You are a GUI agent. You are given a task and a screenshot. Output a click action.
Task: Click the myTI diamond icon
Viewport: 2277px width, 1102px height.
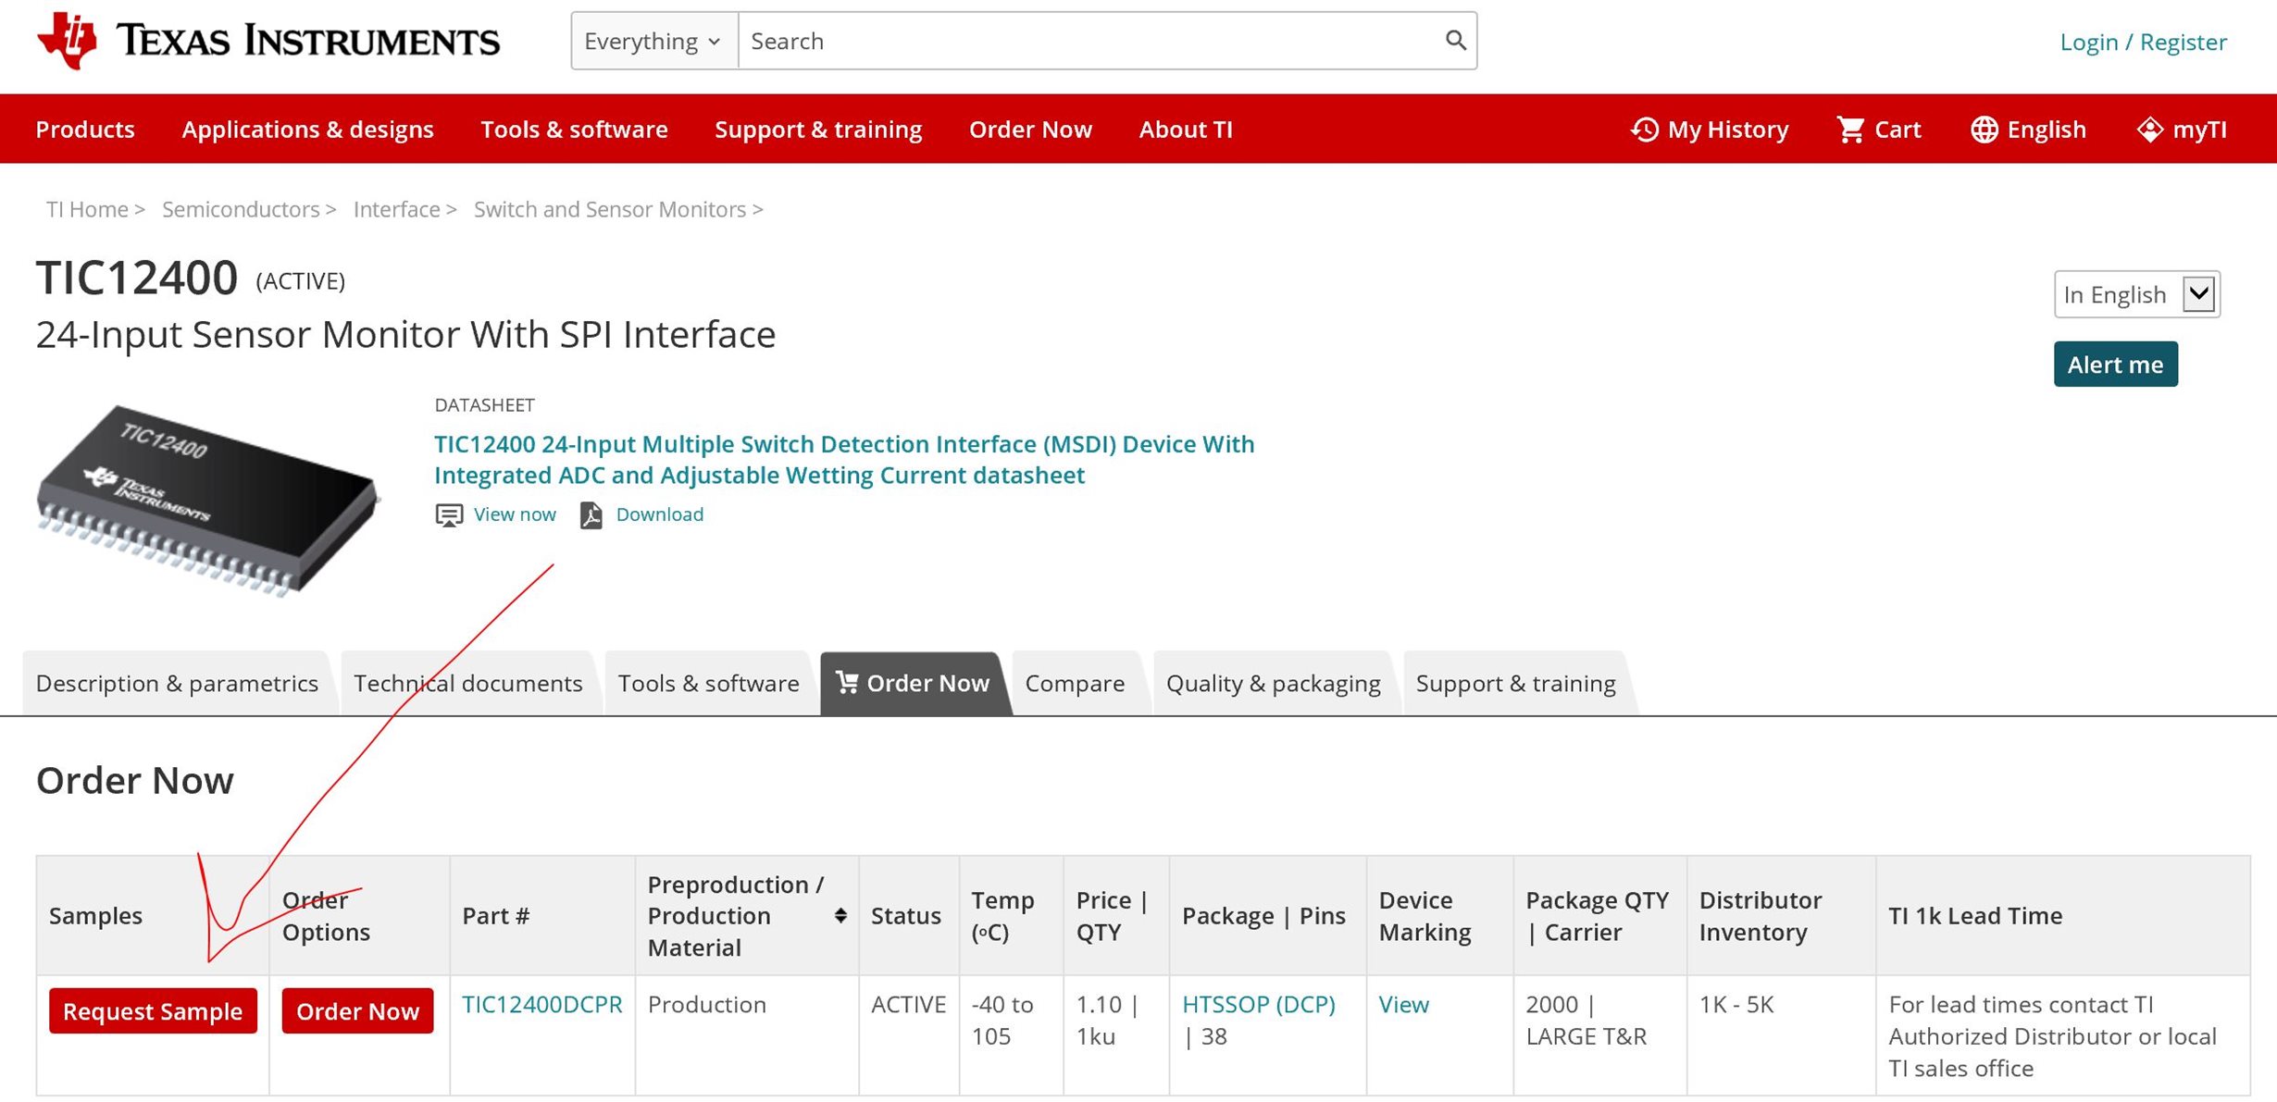[x=2149, y=130]
